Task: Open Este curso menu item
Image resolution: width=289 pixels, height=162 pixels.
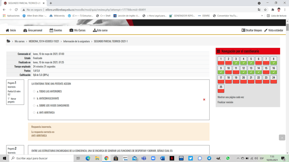Action: [x=100, y=30]
